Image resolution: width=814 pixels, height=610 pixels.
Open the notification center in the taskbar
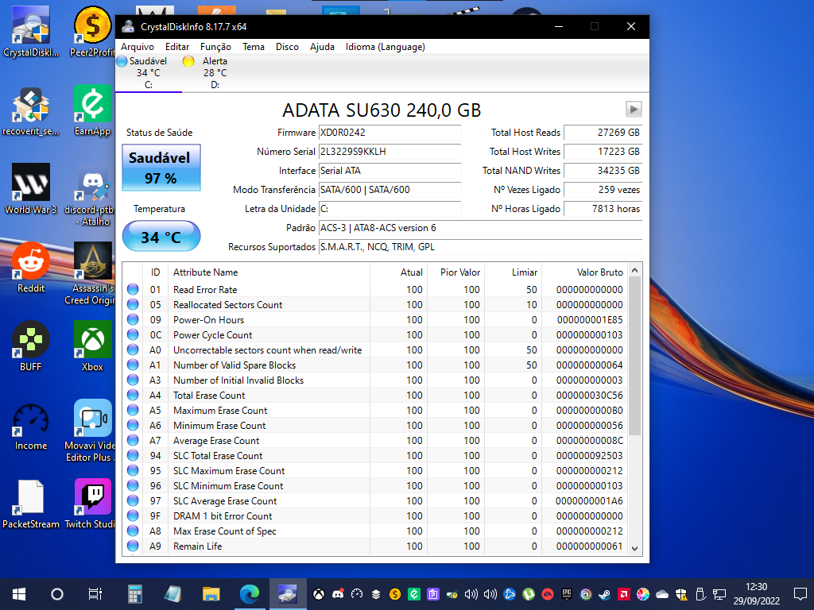click(x=800, y=594)
